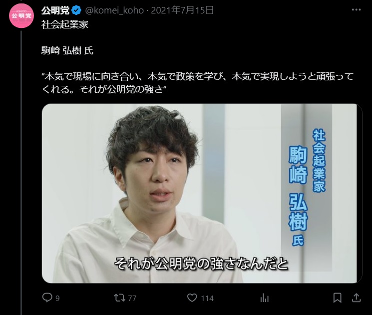Open the 2021年7月15日 timestamp link
The width and height of the screenshot is (372, 315).
[182, 10]
